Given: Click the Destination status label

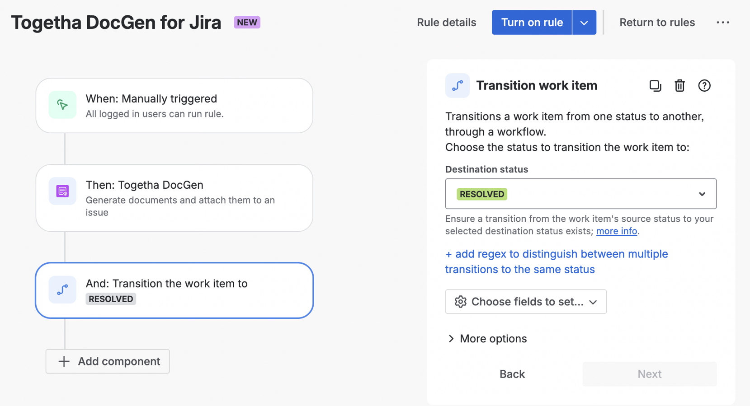Looking at the screenshot, I should click(x=486, y=169).
